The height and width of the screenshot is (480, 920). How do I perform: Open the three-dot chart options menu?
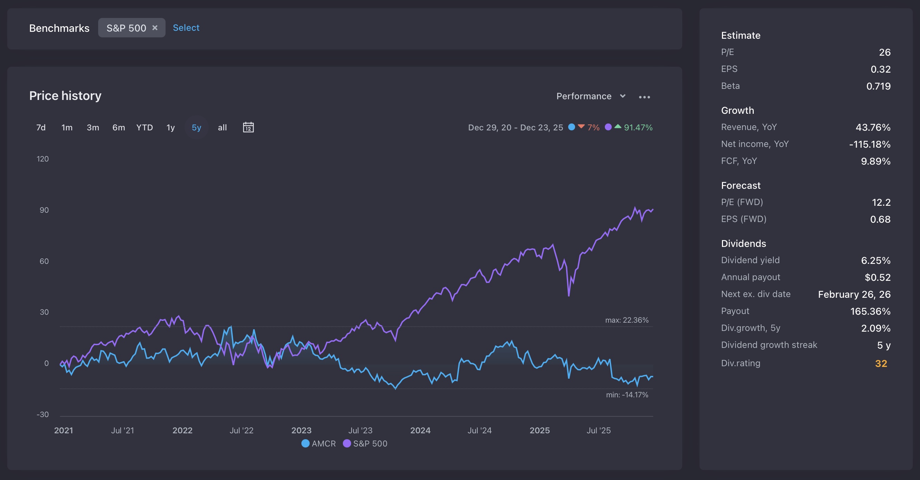pyautogui.click(x=644, y=97)
